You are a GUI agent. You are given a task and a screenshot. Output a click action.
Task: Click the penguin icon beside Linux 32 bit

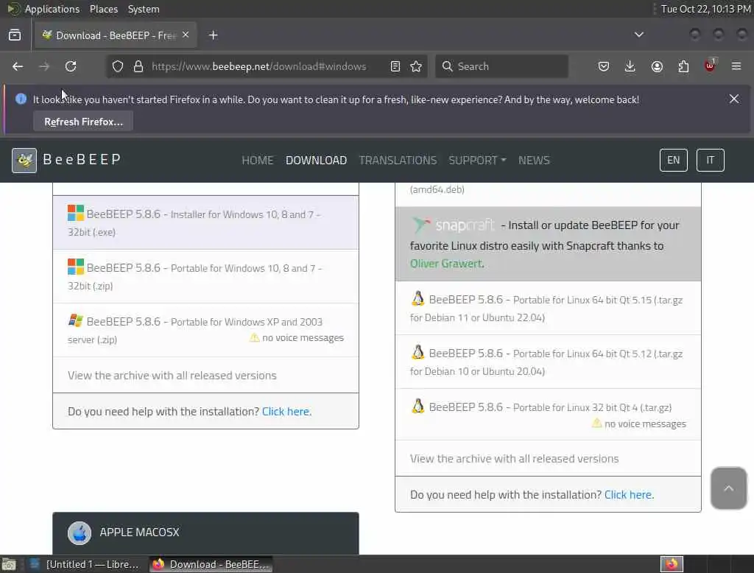(418, 407)
